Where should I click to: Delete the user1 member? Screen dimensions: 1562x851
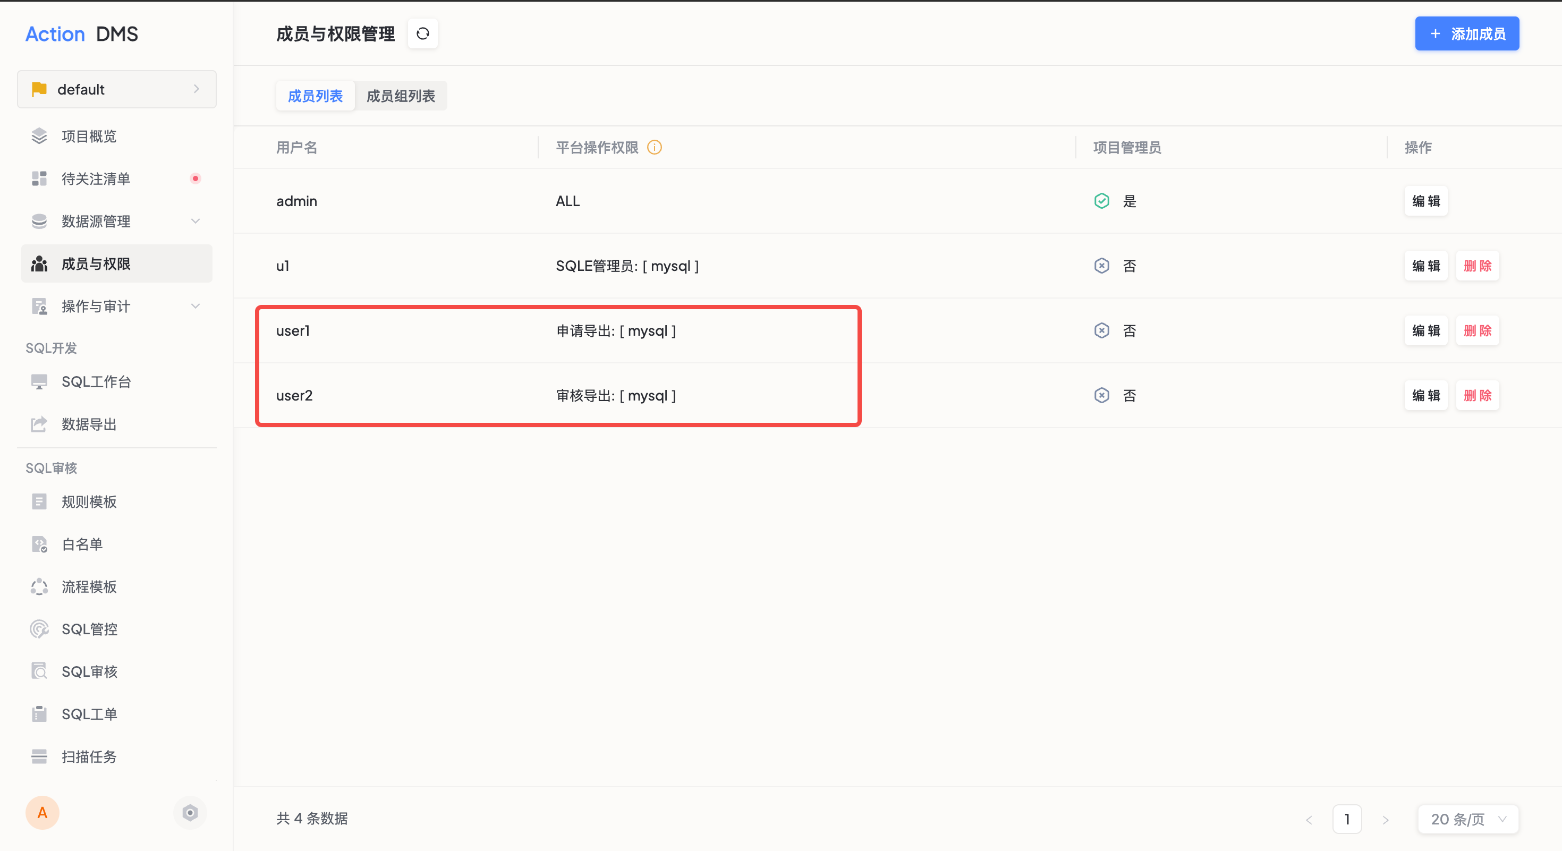coord(1478,331)
